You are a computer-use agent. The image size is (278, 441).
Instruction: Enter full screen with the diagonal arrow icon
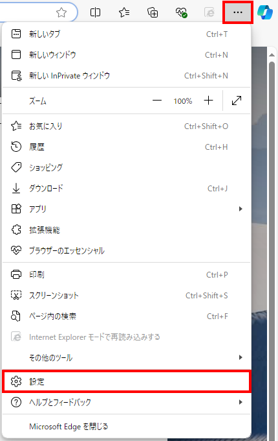coord(237,101)
